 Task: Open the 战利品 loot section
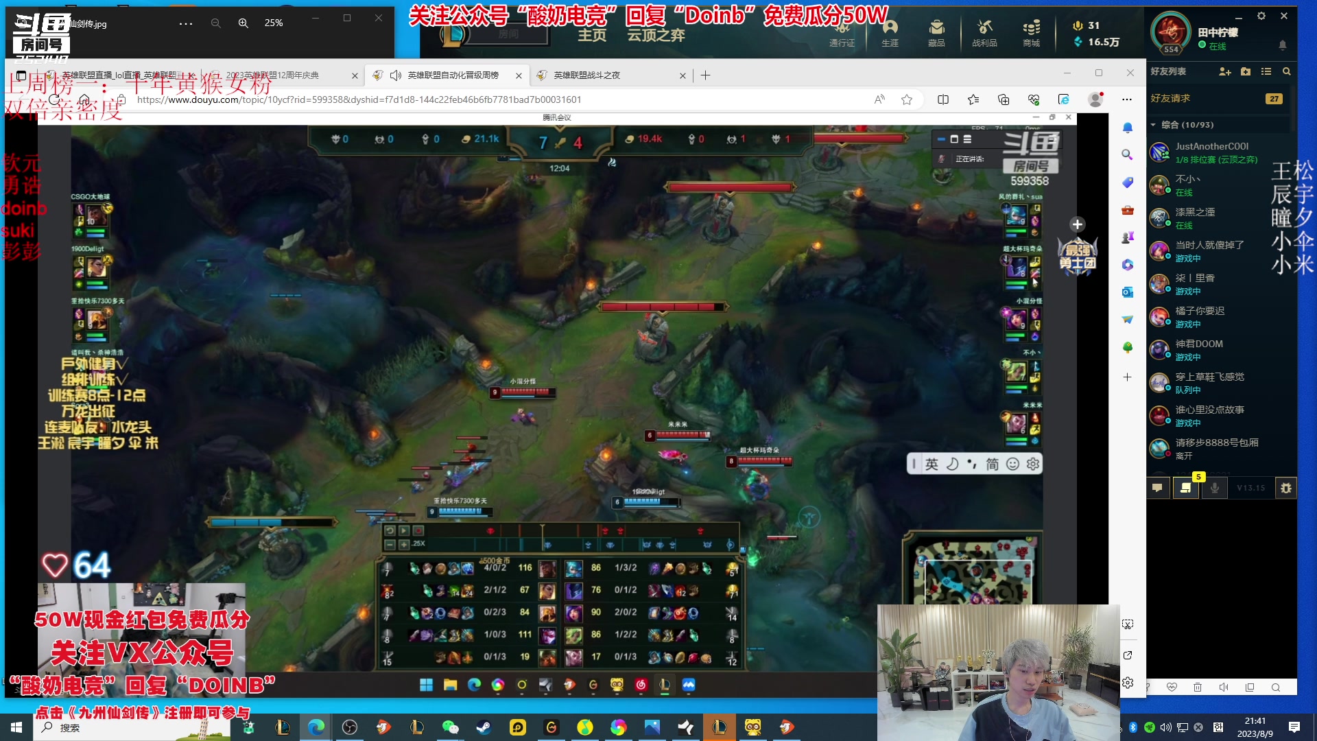[984, 33]
